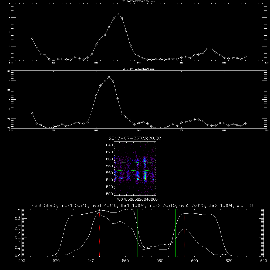Click the '580' label on bottom plot x-axis
Screen dimensions: 270x270
[x=160, y=261]
